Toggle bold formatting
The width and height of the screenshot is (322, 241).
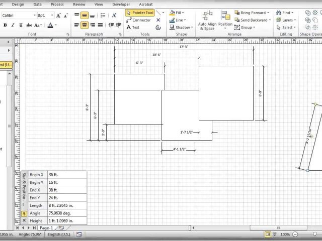tap(5, 25)
